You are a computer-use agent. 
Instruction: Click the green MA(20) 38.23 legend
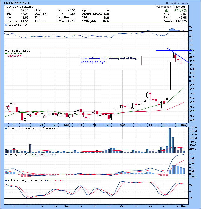pyautogui.click(x=13, y=53)
